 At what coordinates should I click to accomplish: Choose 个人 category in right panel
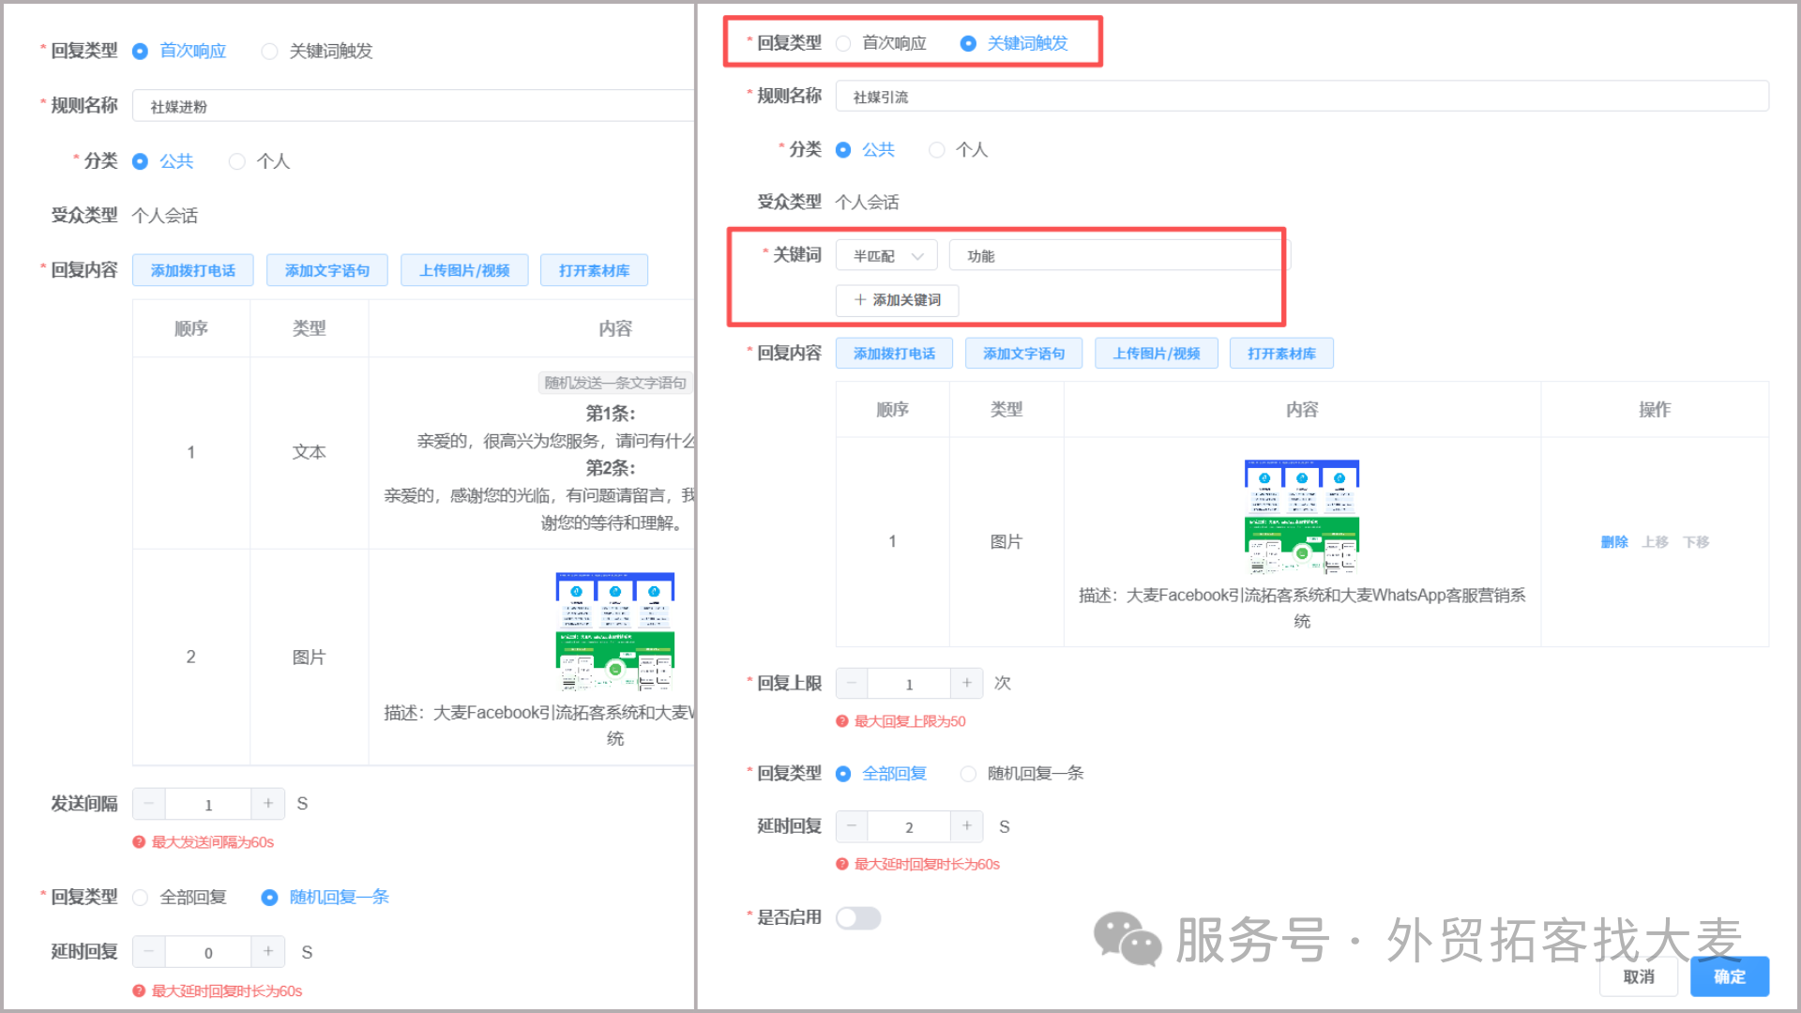point(936,150)
